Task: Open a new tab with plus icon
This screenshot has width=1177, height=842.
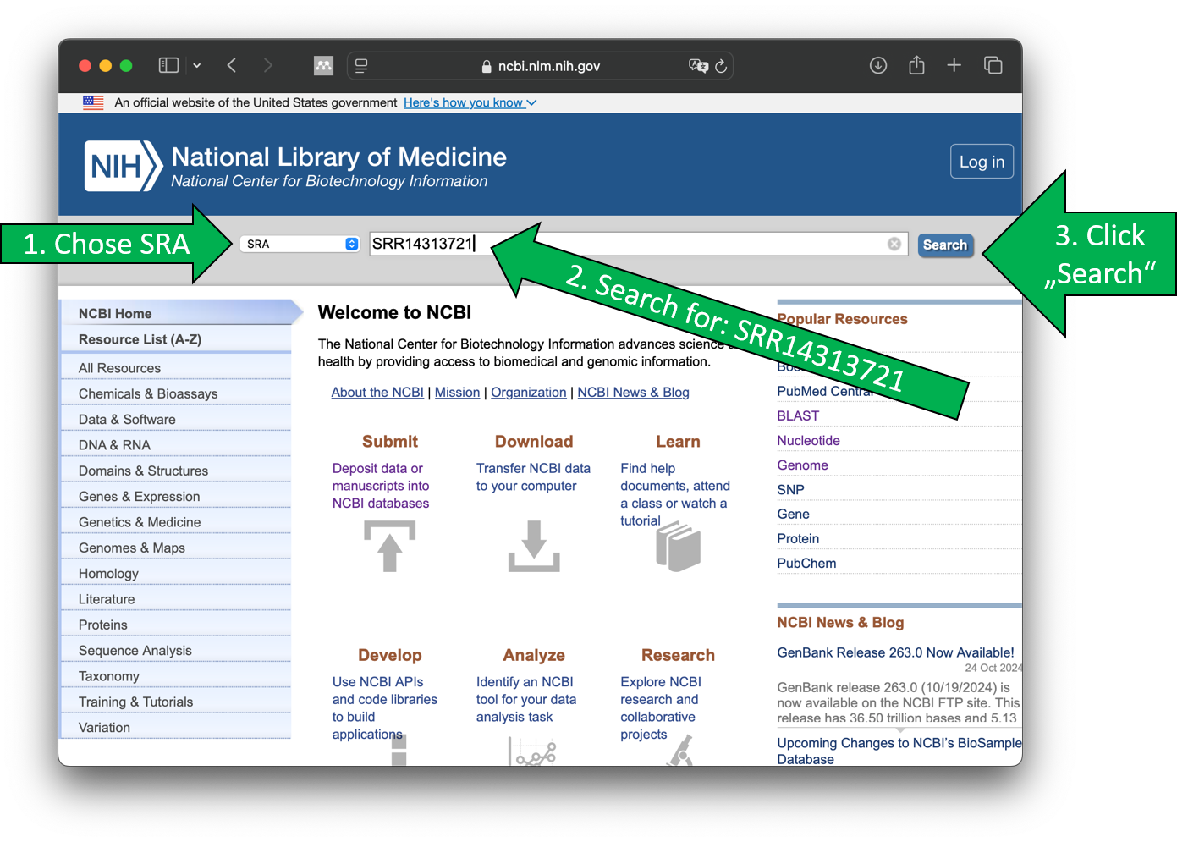Action: point(954,65)
